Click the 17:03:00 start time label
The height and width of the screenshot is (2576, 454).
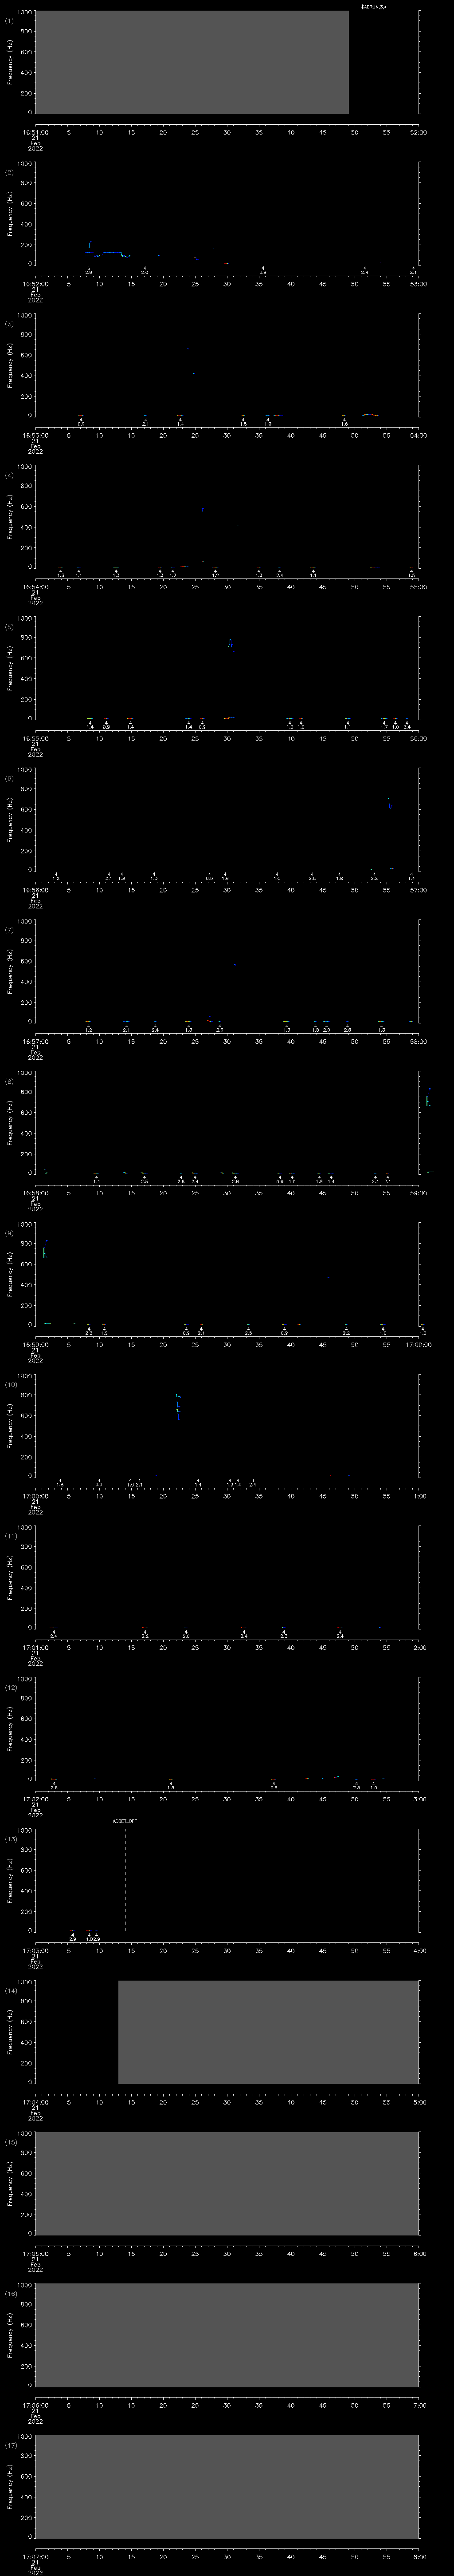point(35,1950)
